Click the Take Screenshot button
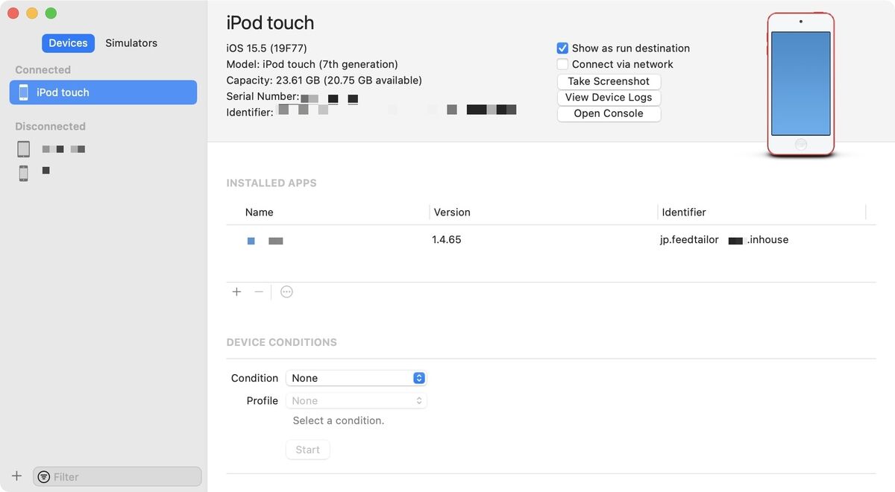The width and height of the screenshot is (895, 492). tap(609, 81)
